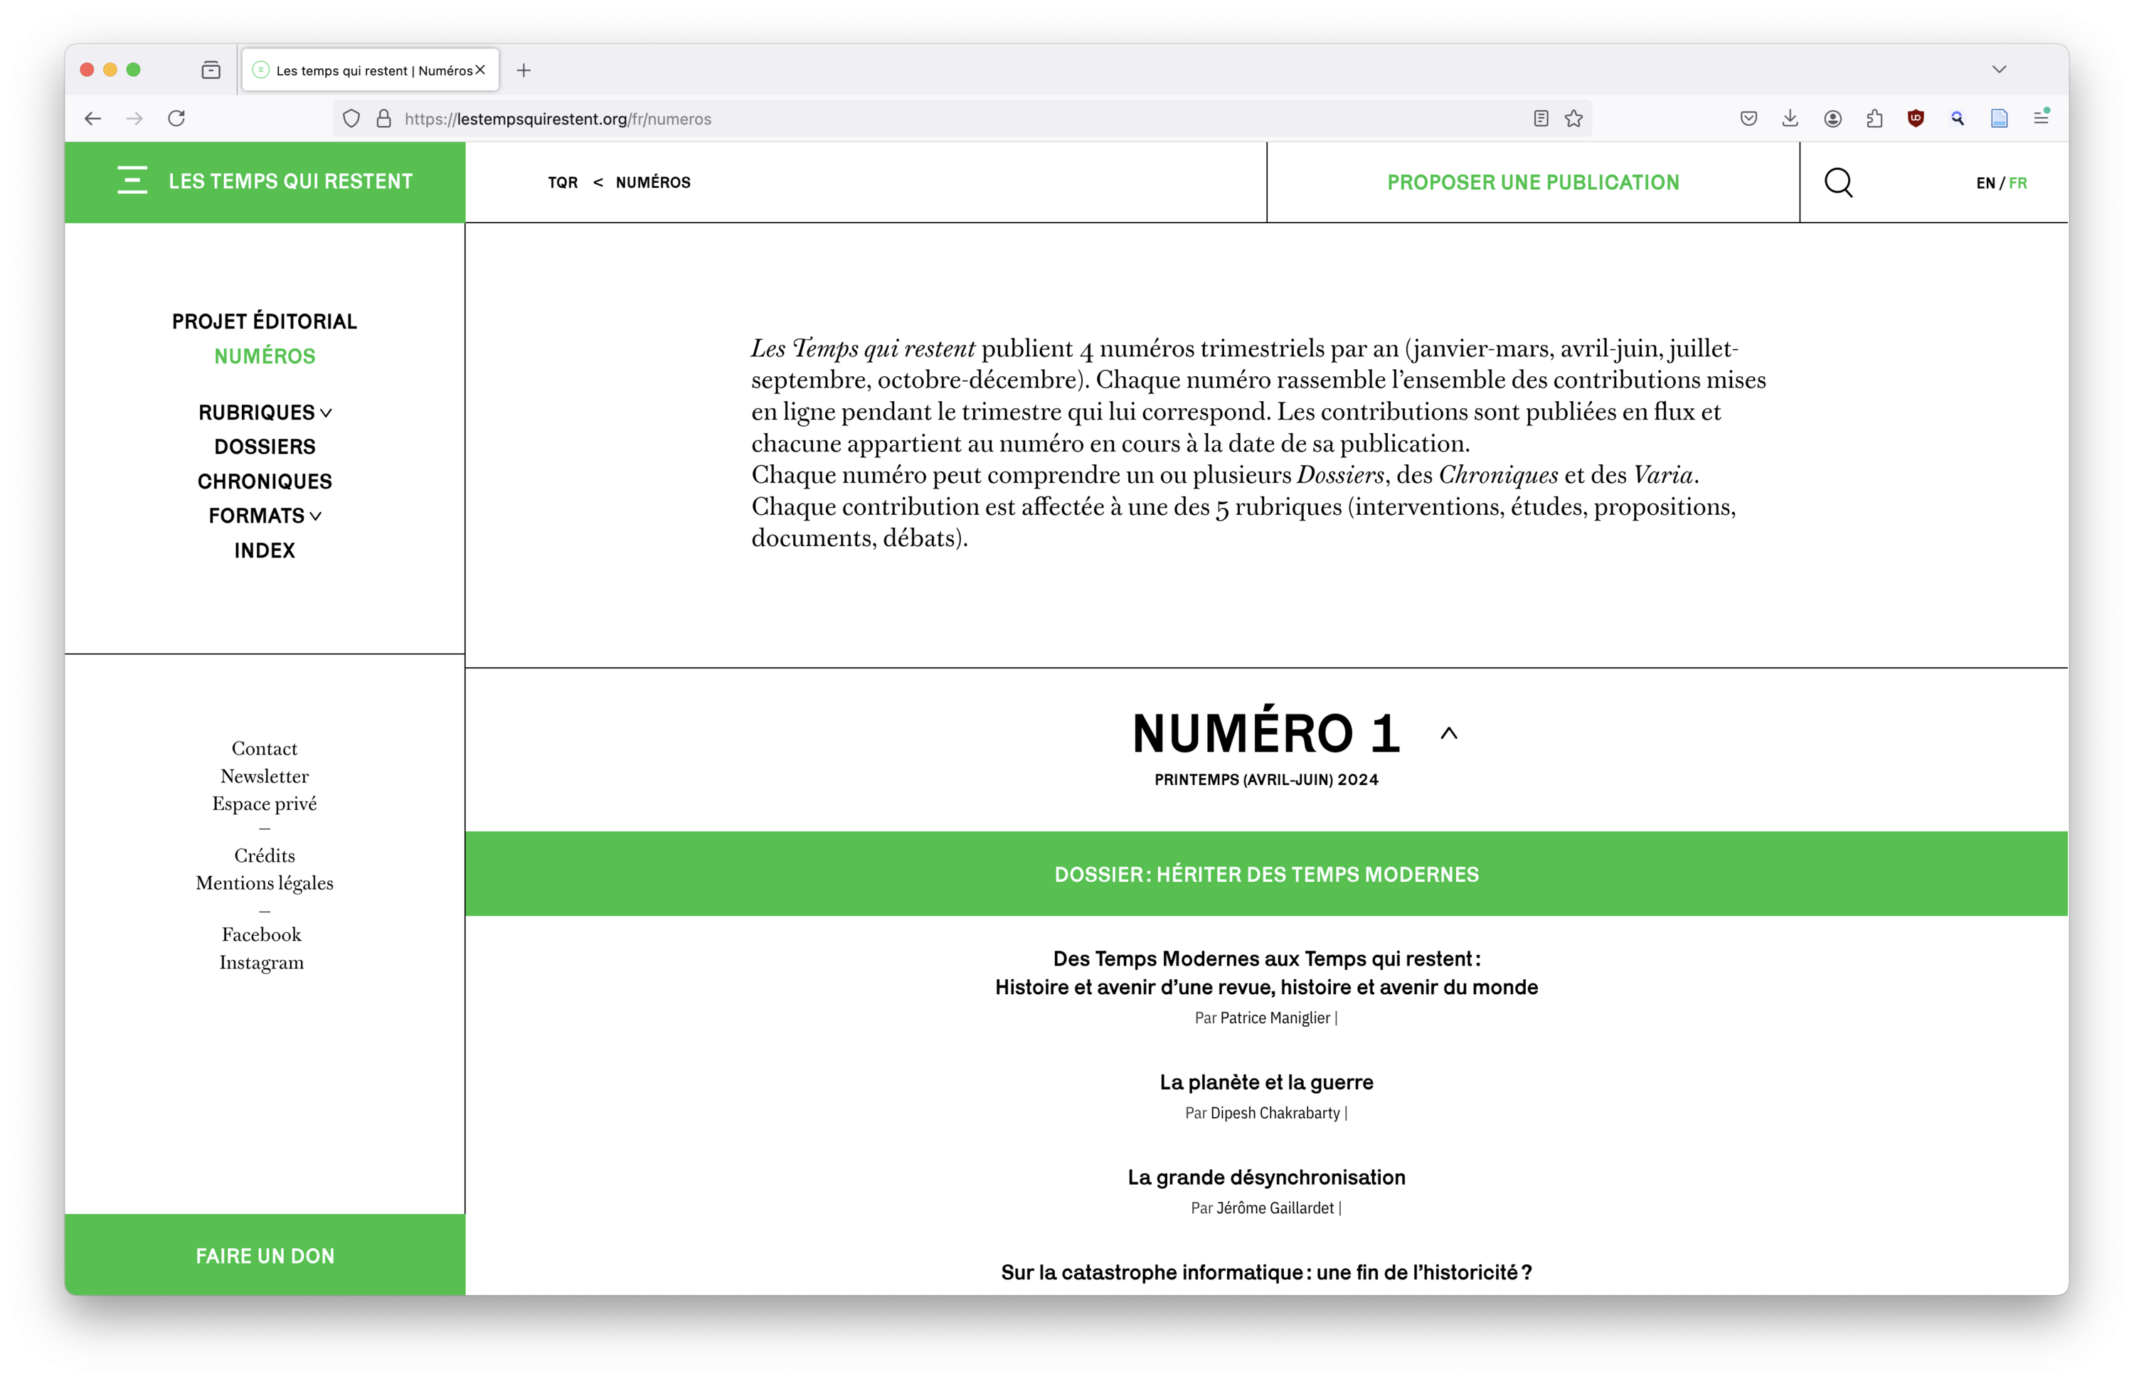Screen dimensions: 2134x1381
Task: Toggle reader view icon in address bar
Action: 1541,118
